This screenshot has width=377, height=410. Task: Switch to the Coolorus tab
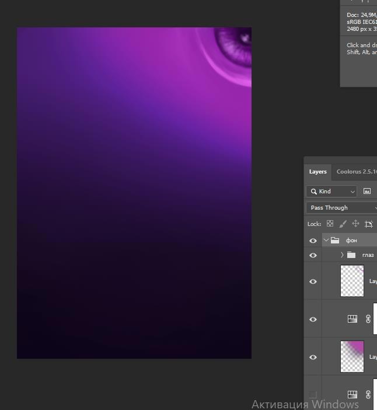click(x=356, y=172)
